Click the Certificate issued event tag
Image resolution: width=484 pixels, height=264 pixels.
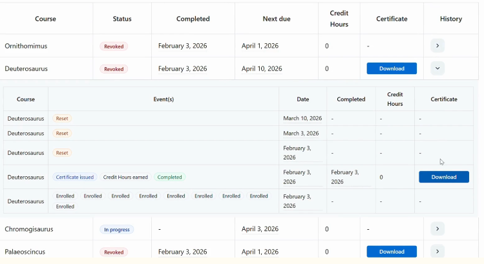pos(75,177)
